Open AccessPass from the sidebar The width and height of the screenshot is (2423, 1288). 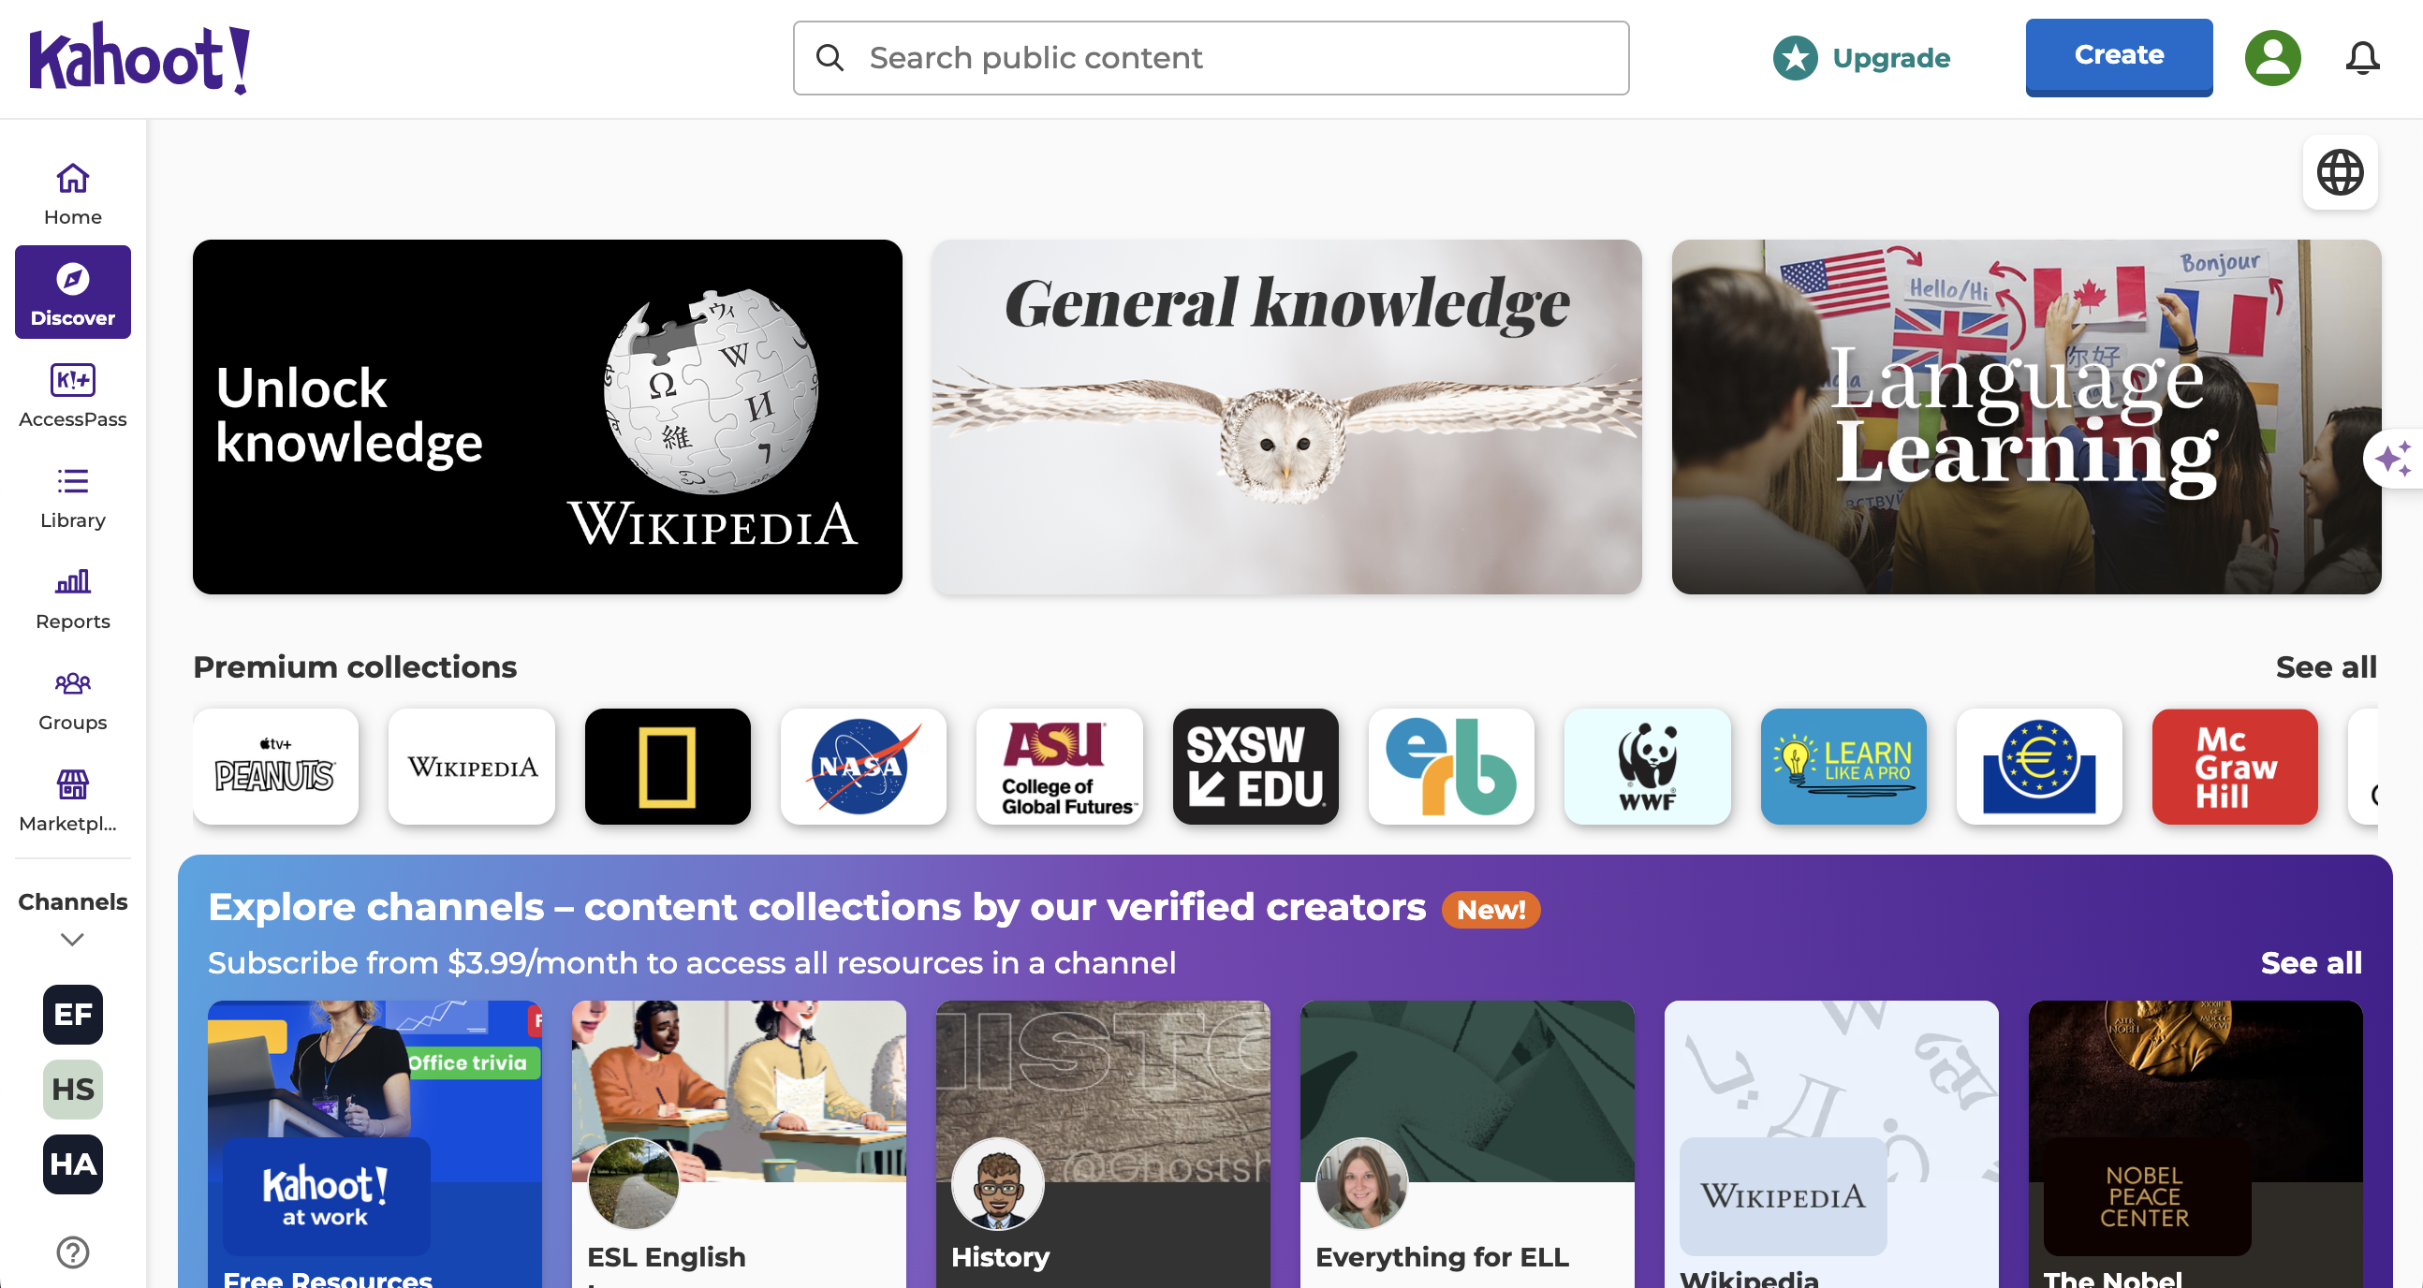point(72,396)
